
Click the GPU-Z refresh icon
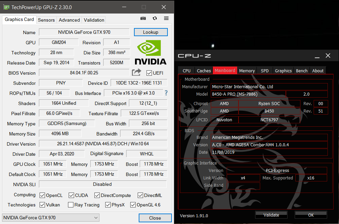(x=155, y=18)
